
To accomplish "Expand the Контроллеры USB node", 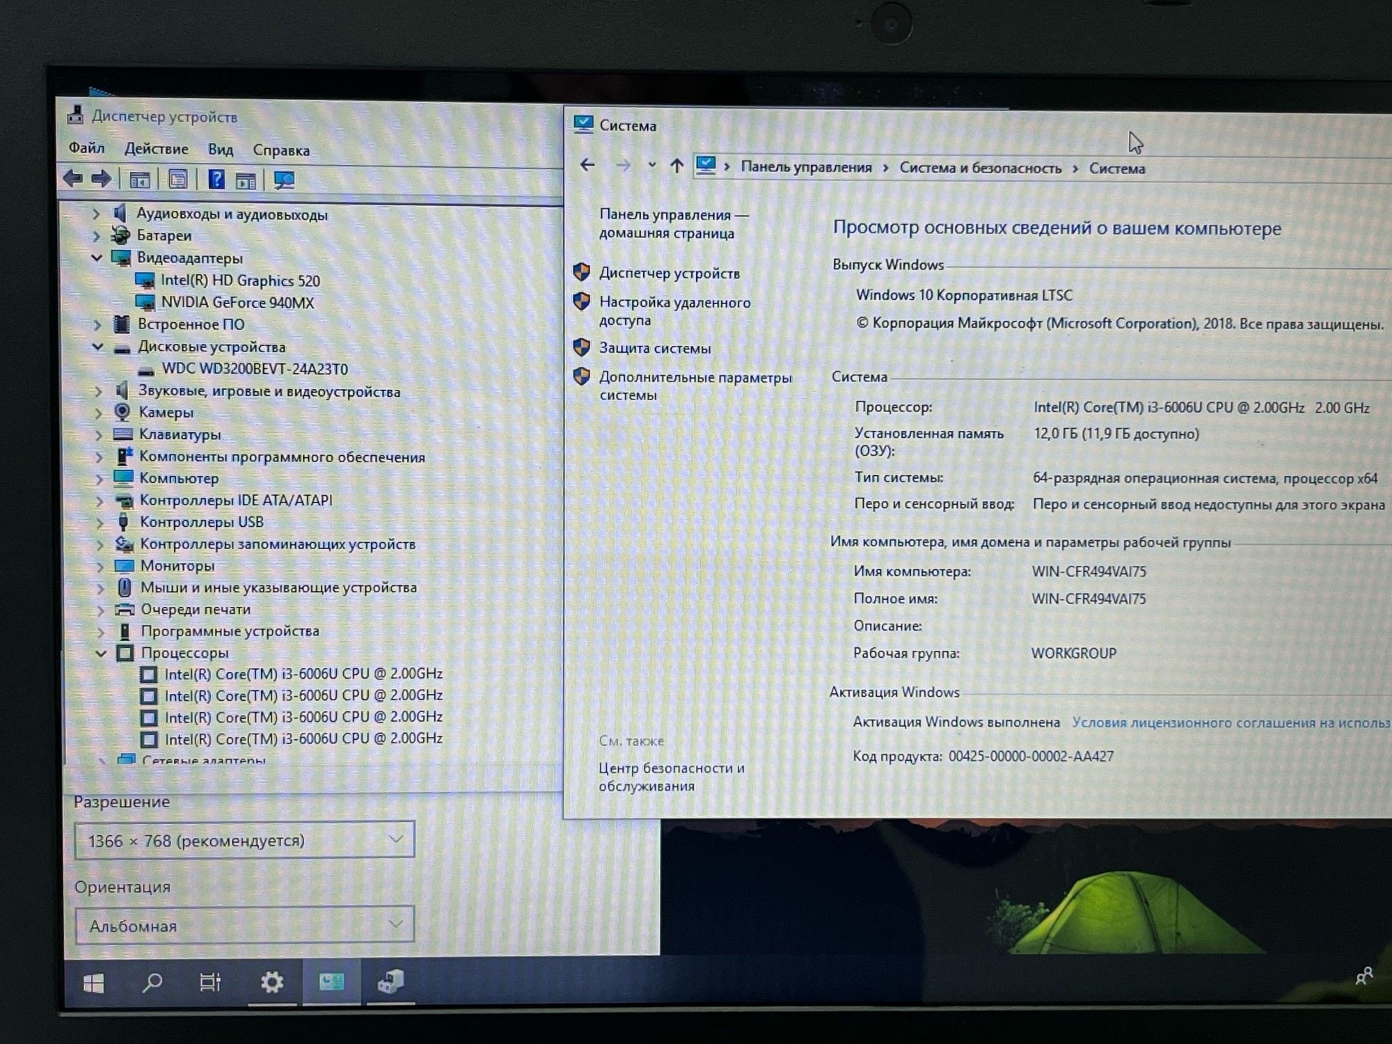I will point(100,523).
